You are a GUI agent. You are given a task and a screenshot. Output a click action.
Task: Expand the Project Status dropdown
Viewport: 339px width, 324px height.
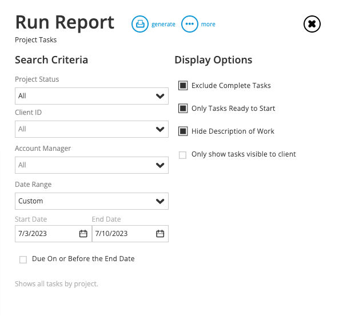[x=91, y=96]
